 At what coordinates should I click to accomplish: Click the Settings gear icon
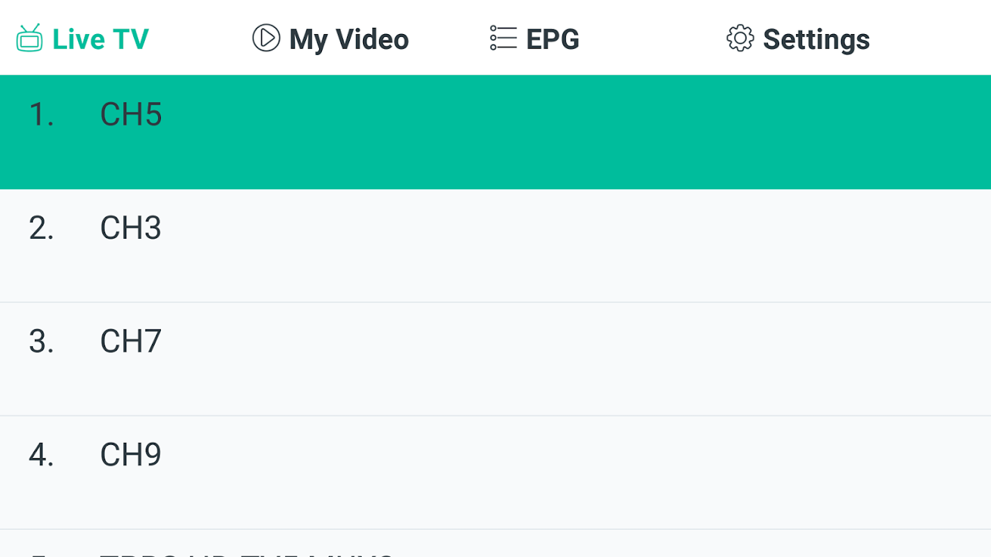(740, 38)
